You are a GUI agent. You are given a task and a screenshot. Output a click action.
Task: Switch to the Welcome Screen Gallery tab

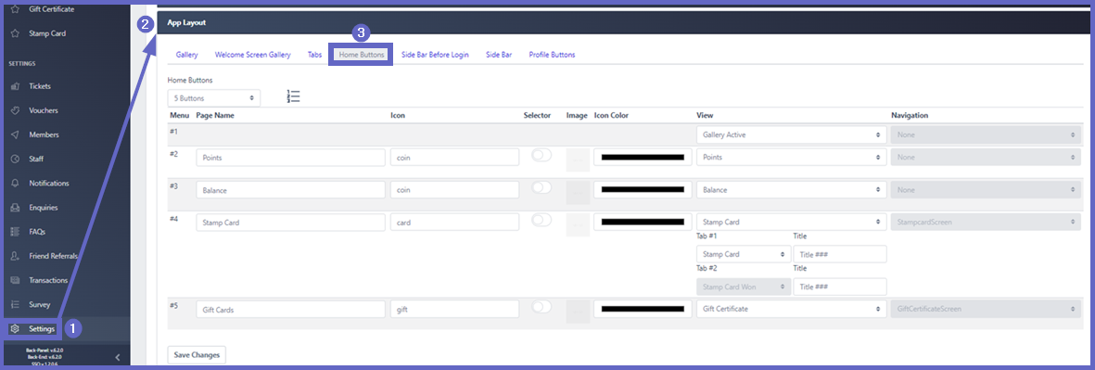coord(253,55)
